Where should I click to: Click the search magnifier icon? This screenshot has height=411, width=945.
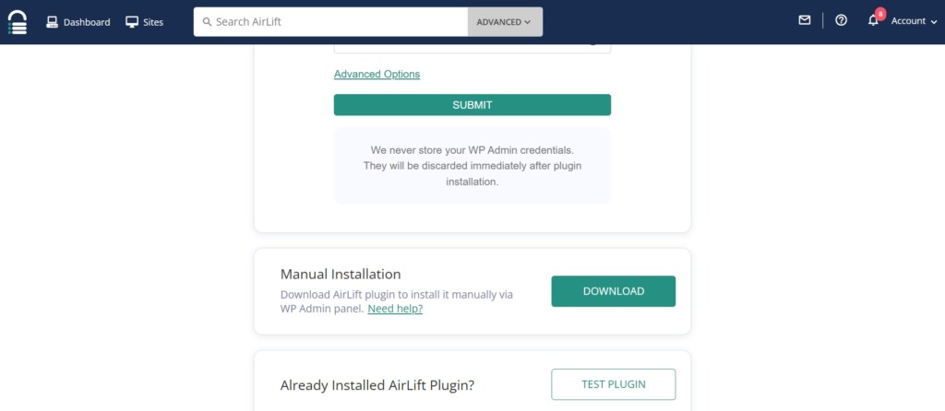coord(207,22)
